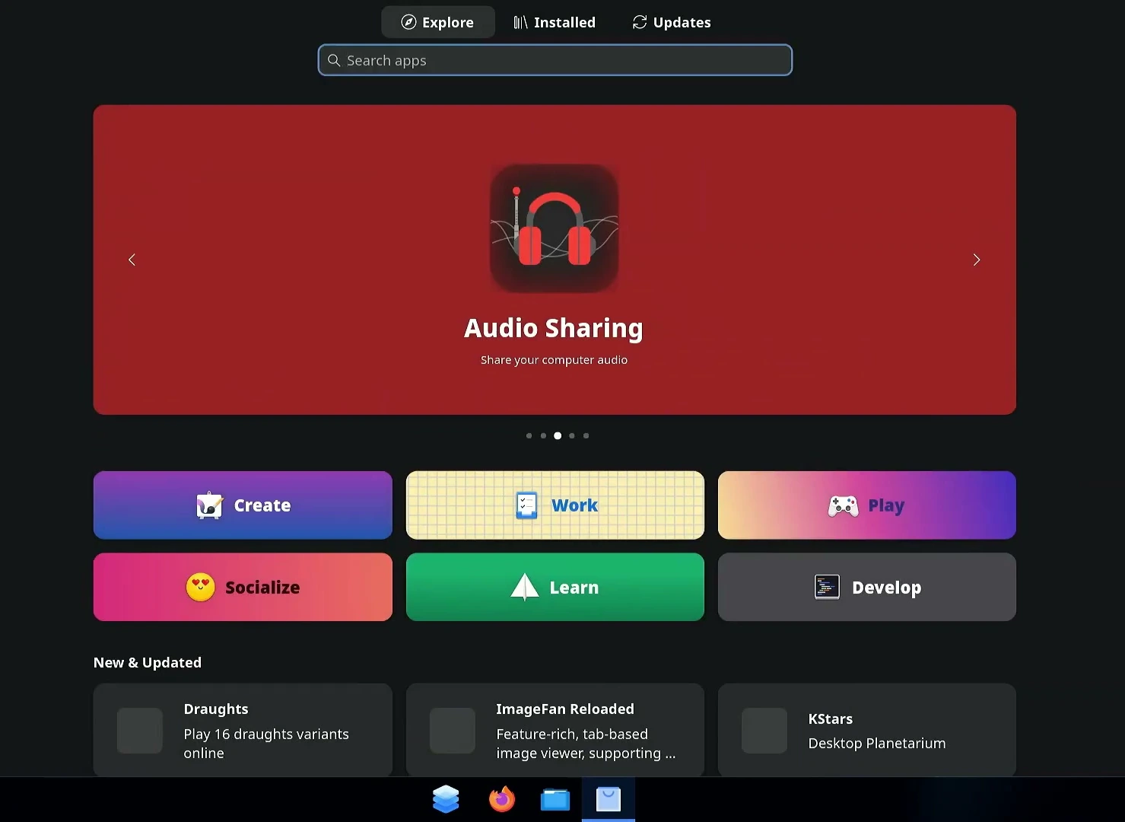Browse the Play games category
This screenshot has width=1125, height=822.
pyautogui.click(x=867, y=505)
